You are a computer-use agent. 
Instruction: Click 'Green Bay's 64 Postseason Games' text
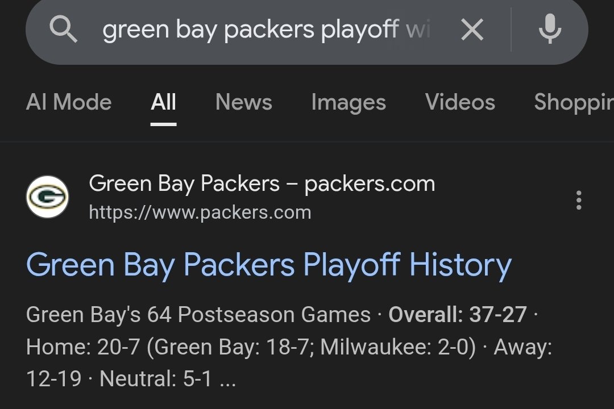tap(198, 315)
